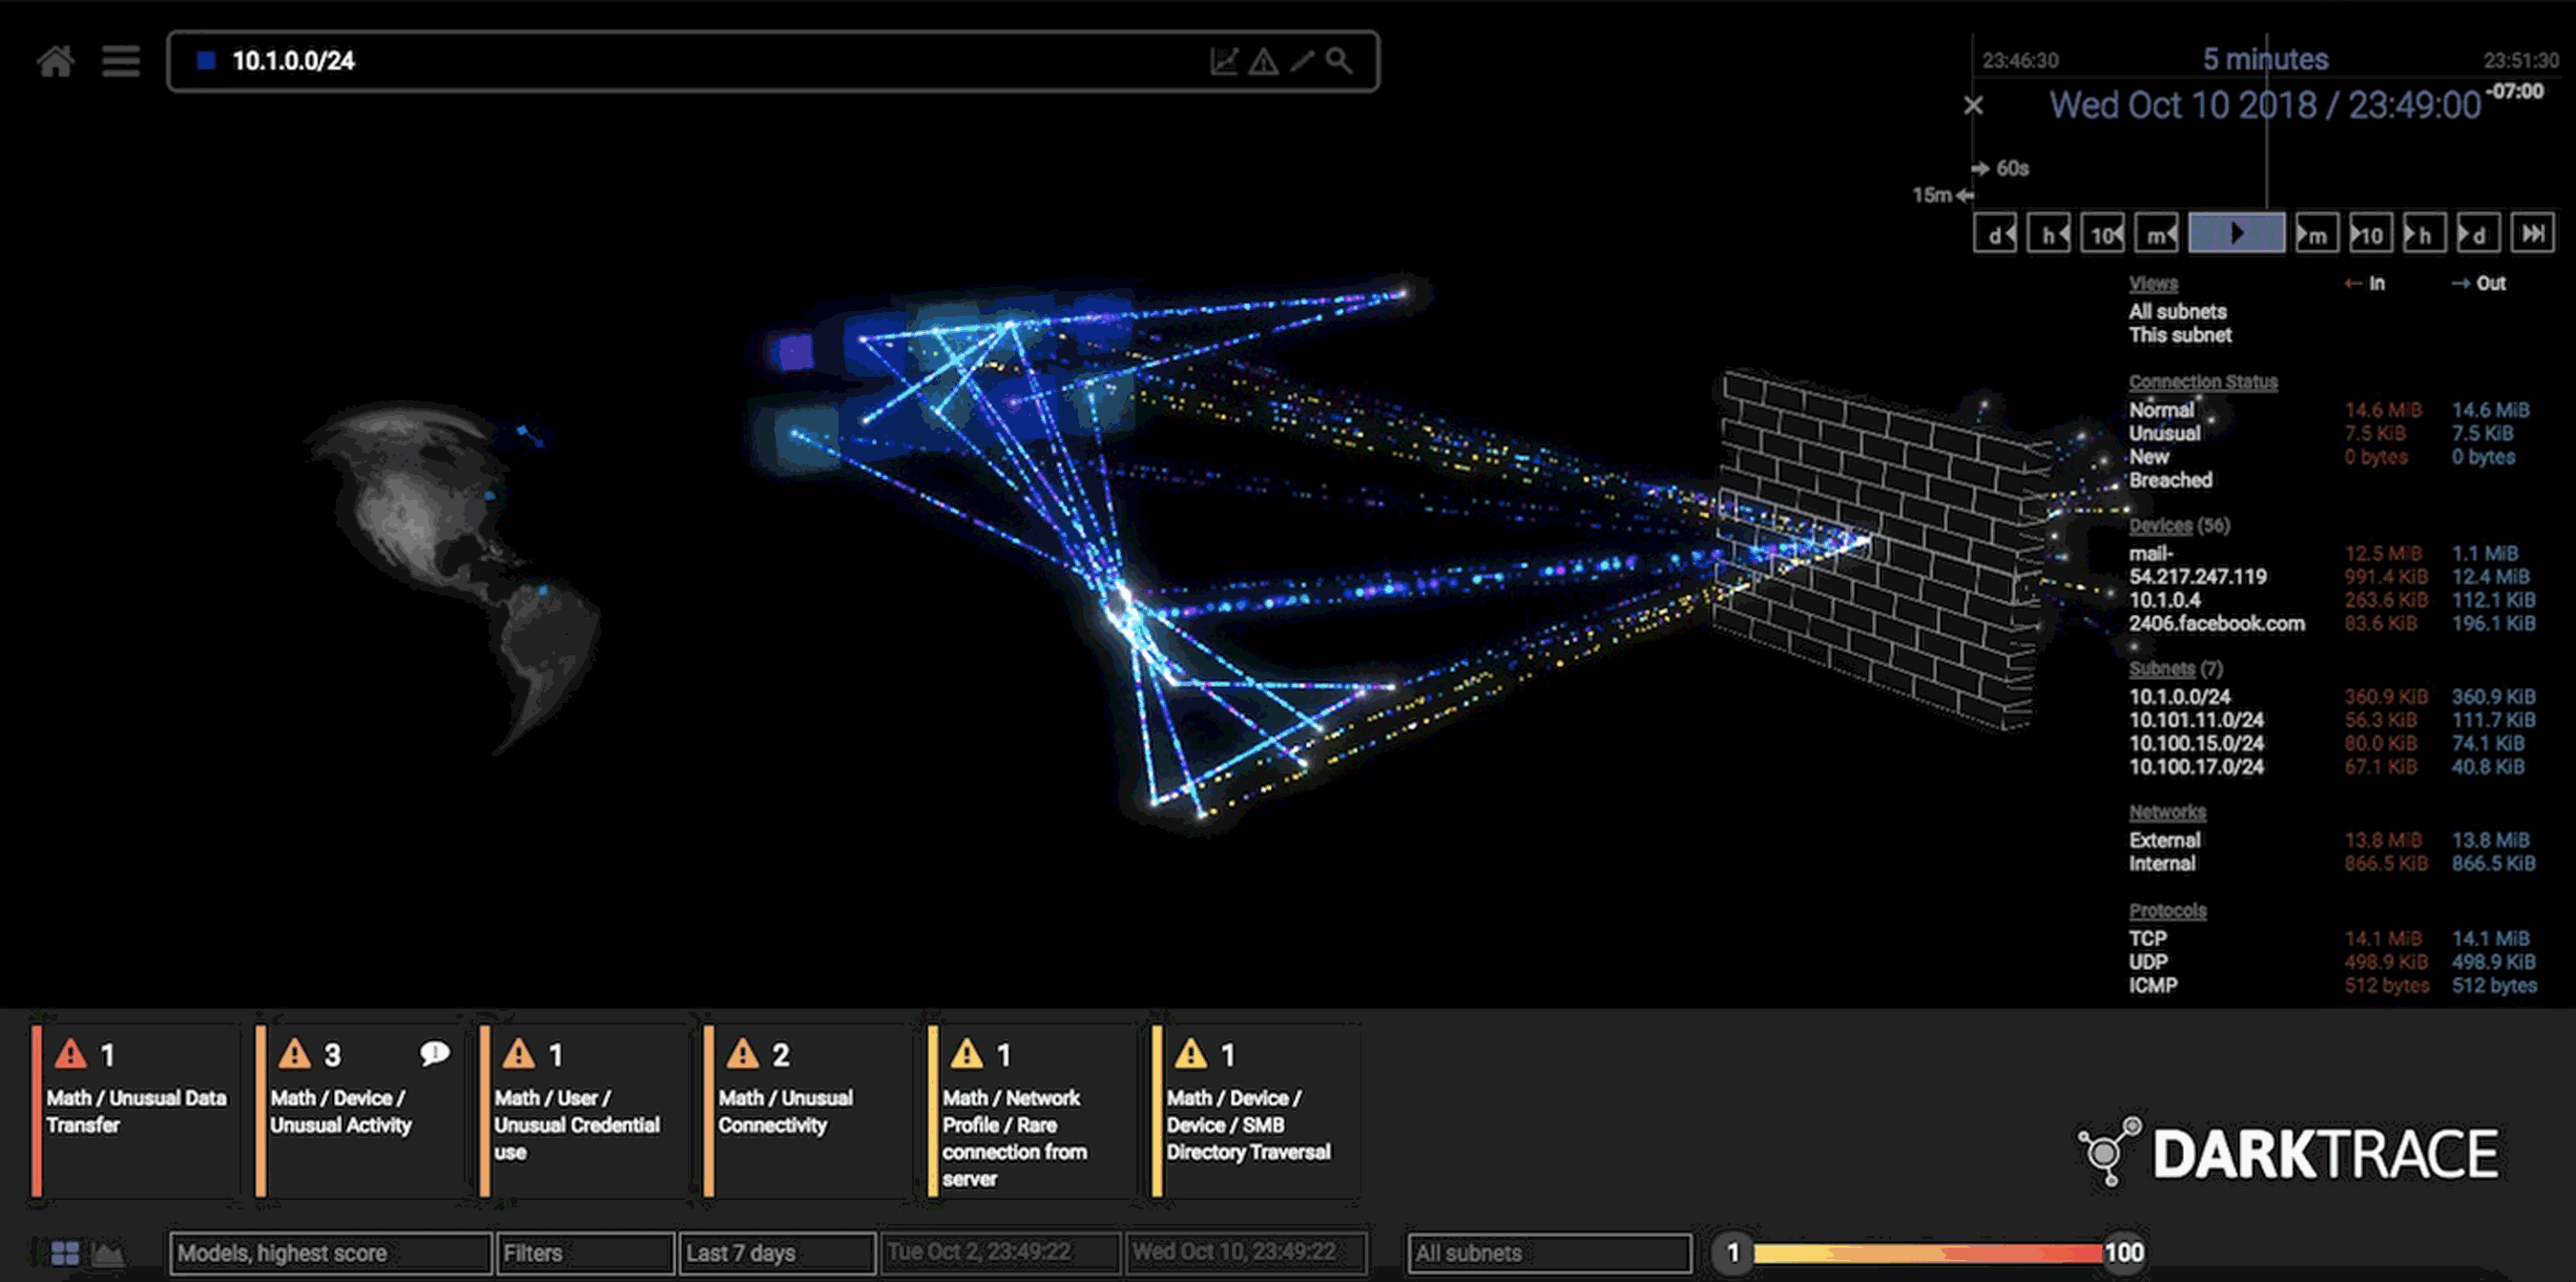Open the Filters box in bottom bar

(585, 1252)
